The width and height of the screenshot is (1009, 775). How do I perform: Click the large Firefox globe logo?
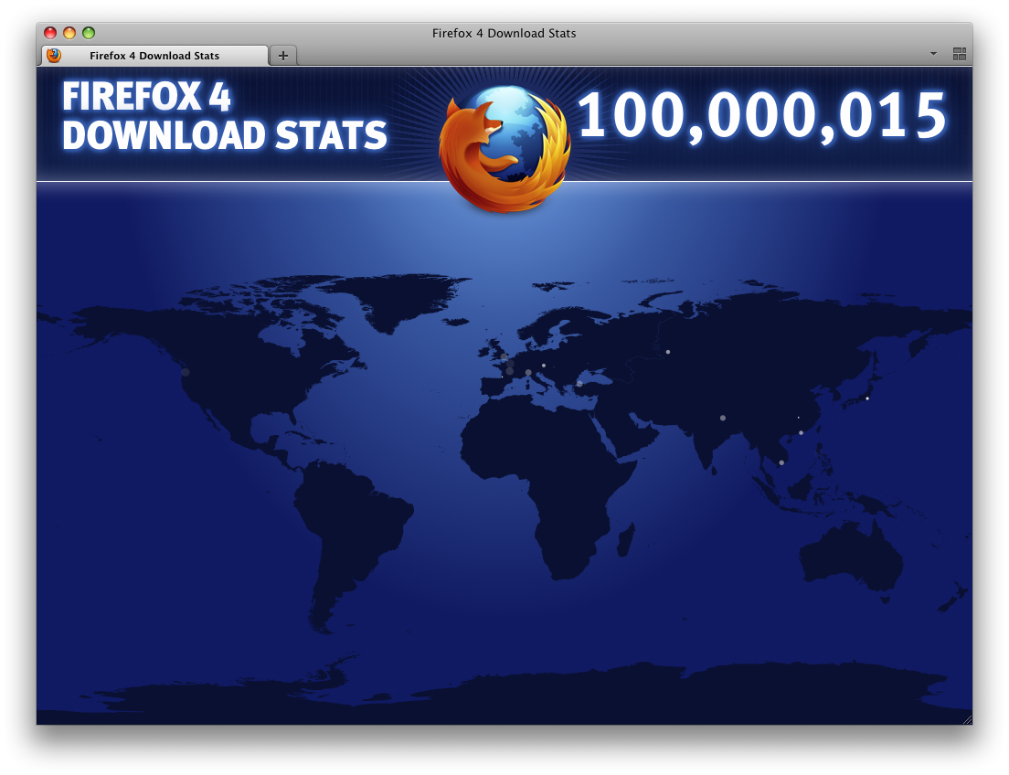(x=504, y=148)
